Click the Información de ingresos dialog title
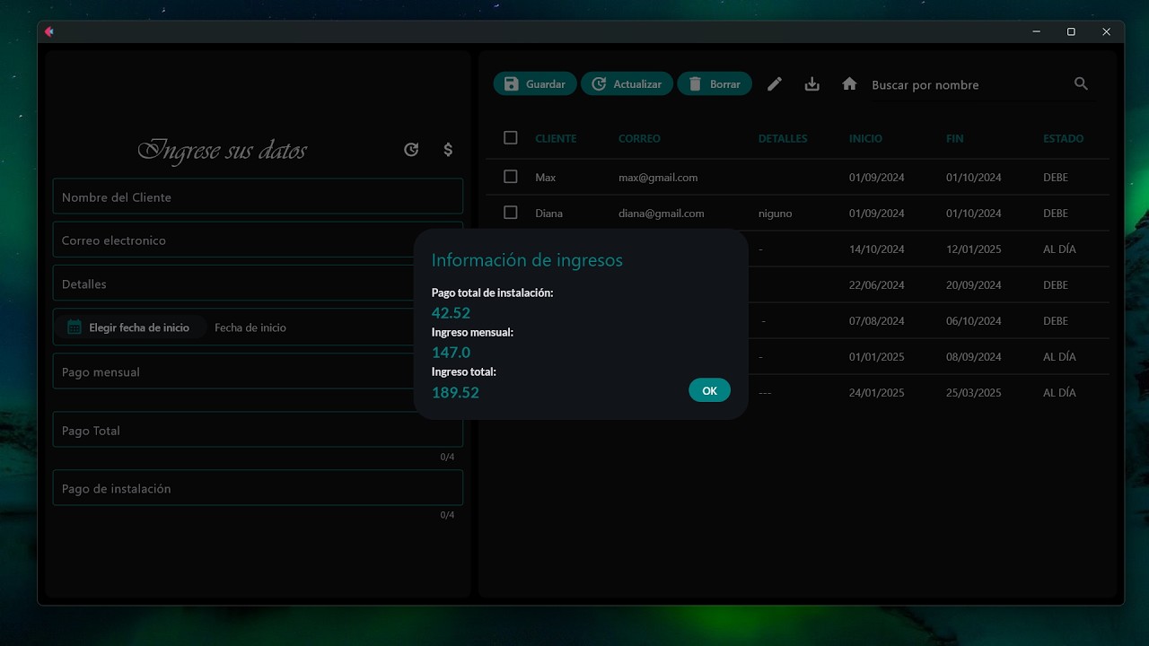Viewport: 1149px width, 646px height. 527,260
